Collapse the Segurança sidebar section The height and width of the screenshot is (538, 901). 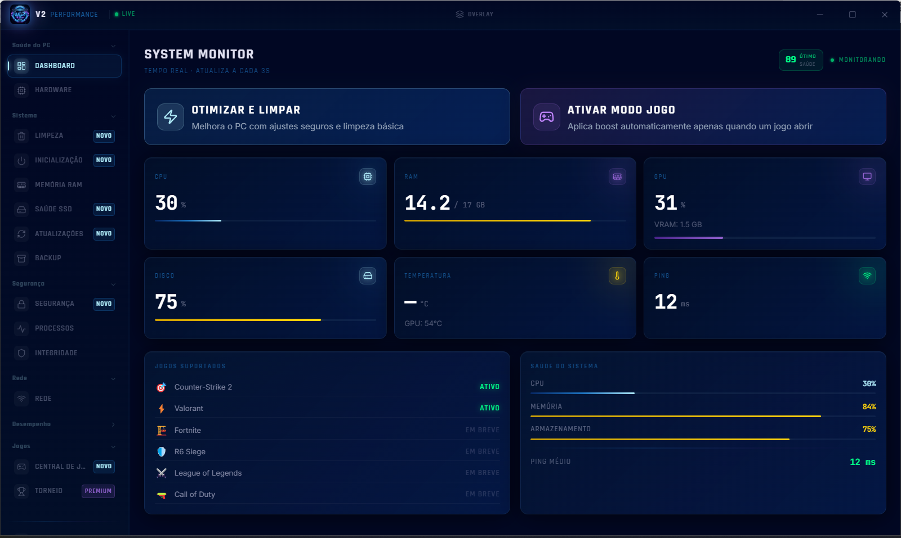click(x=113, y=284)
